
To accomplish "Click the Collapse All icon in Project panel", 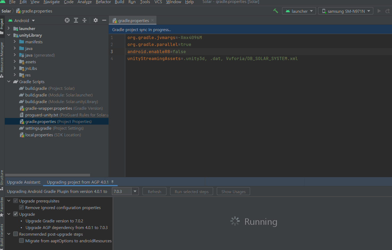I will pyautogui.click(x=84, y=20).
